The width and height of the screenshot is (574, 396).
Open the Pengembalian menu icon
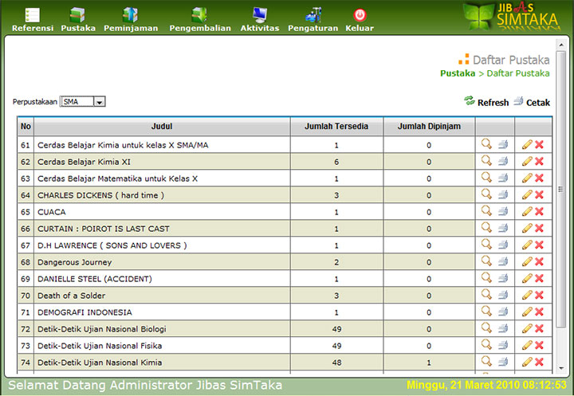(199, 15)
